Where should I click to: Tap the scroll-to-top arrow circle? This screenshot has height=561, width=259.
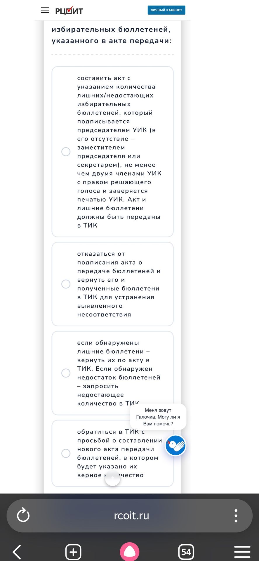[113, 478]
